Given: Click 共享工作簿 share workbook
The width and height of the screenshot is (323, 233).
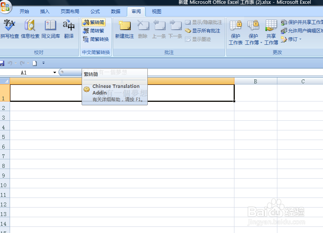Looking at the screenshot, I should pyautogui.click(x=271, y=32).
